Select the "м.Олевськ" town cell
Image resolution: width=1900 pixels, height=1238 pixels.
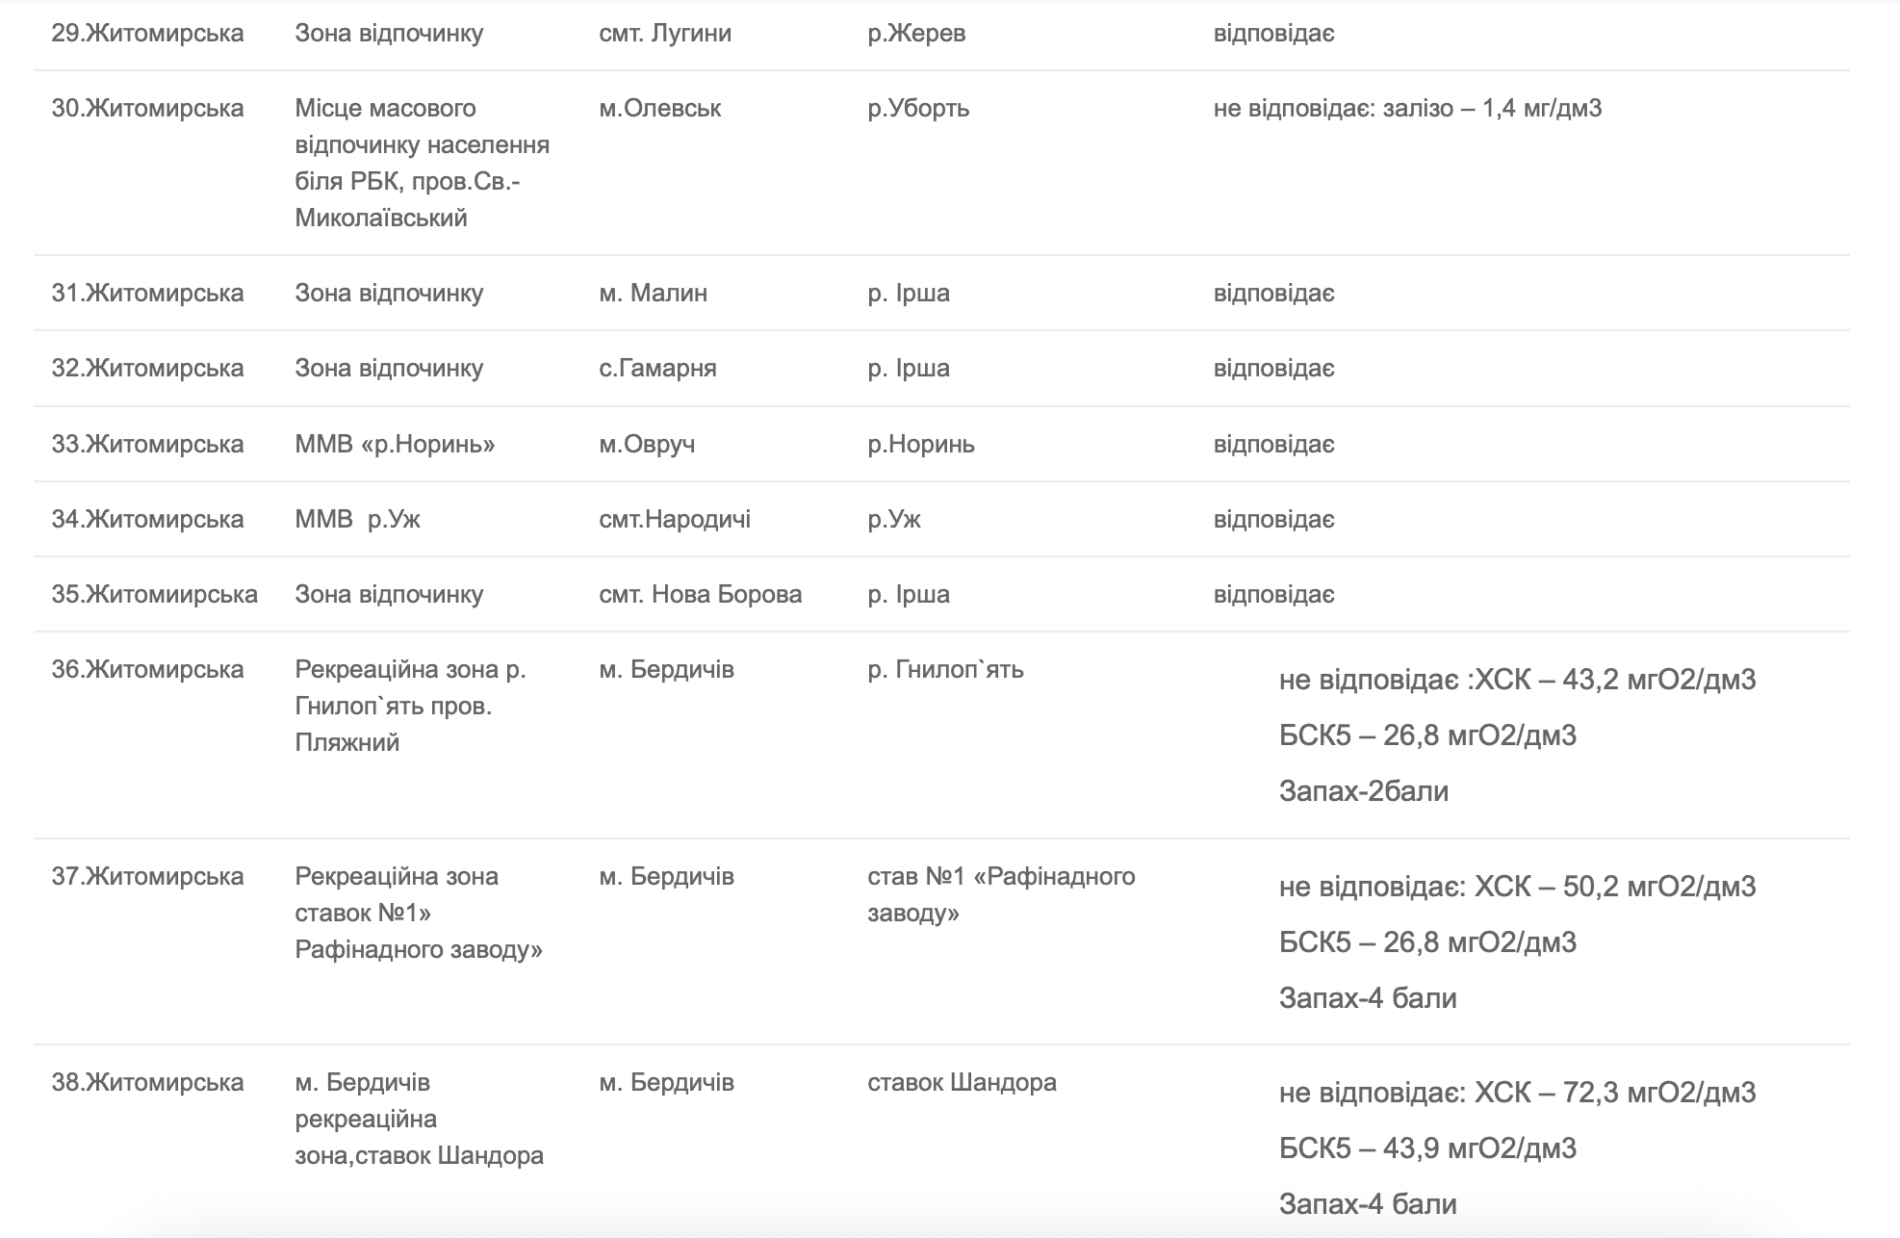tap(659, 109)
